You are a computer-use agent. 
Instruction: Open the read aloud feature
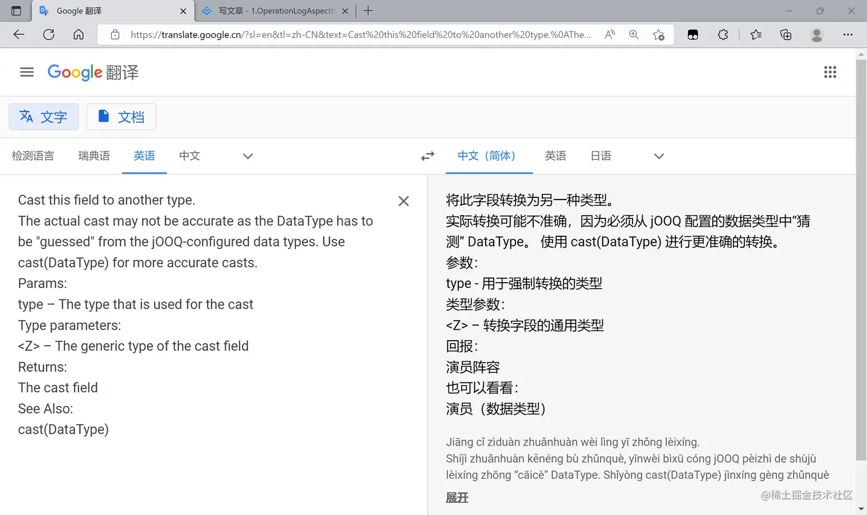pos(610,34)
